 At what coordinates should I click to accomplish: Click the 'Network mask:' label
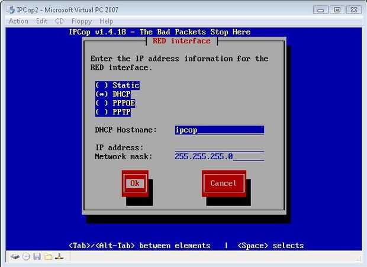123,156
